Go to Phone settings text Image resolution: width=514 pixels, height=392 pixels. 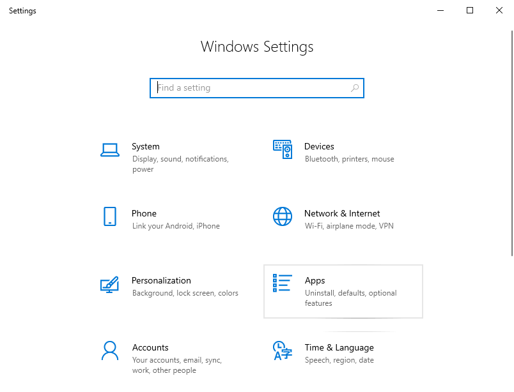(144, 213)
